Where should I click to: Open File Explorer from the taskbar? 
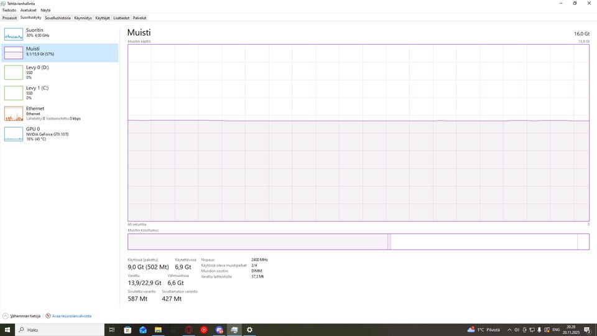(x=158, y=330)
